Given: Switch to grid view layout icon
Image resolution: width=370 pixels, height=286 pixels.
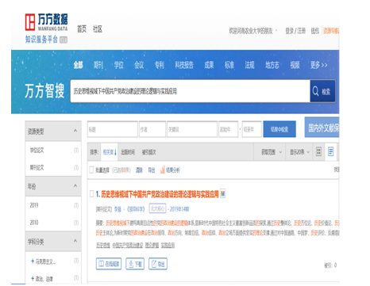Looking at the screenshot, I should pos(318,151).
